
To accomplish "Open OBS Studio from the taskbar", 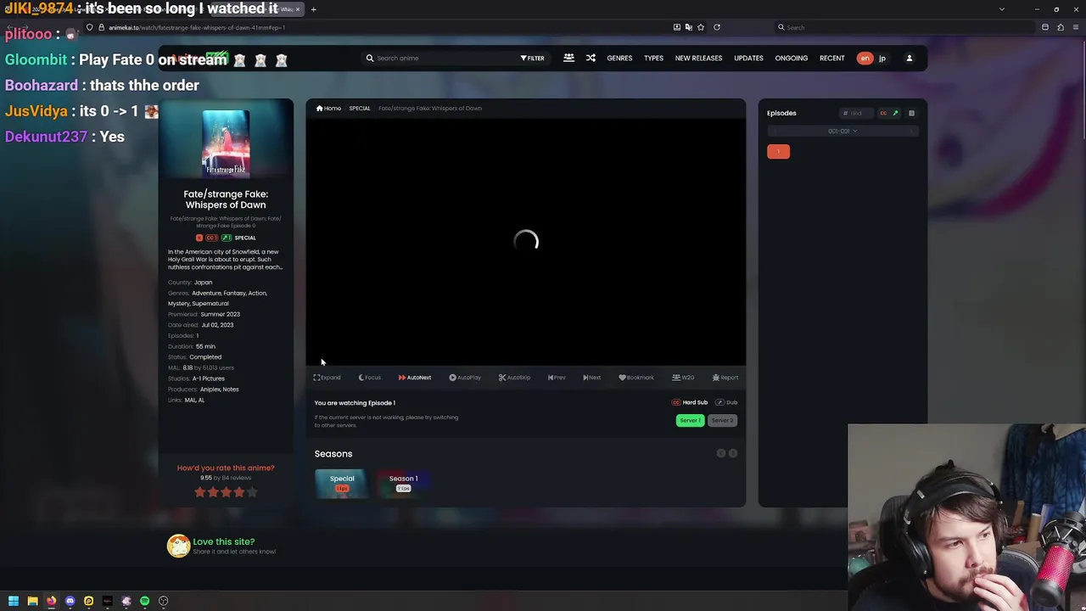I will (x=163, y=601).
